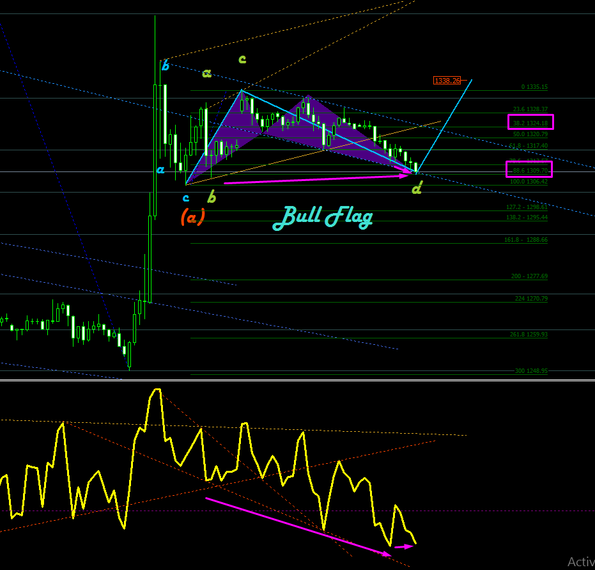Viewport: 595px width, 570px height.
Task: Click the "200 - 1277.69" extension label
Action: pyautogui.click(x=529, y=276)
